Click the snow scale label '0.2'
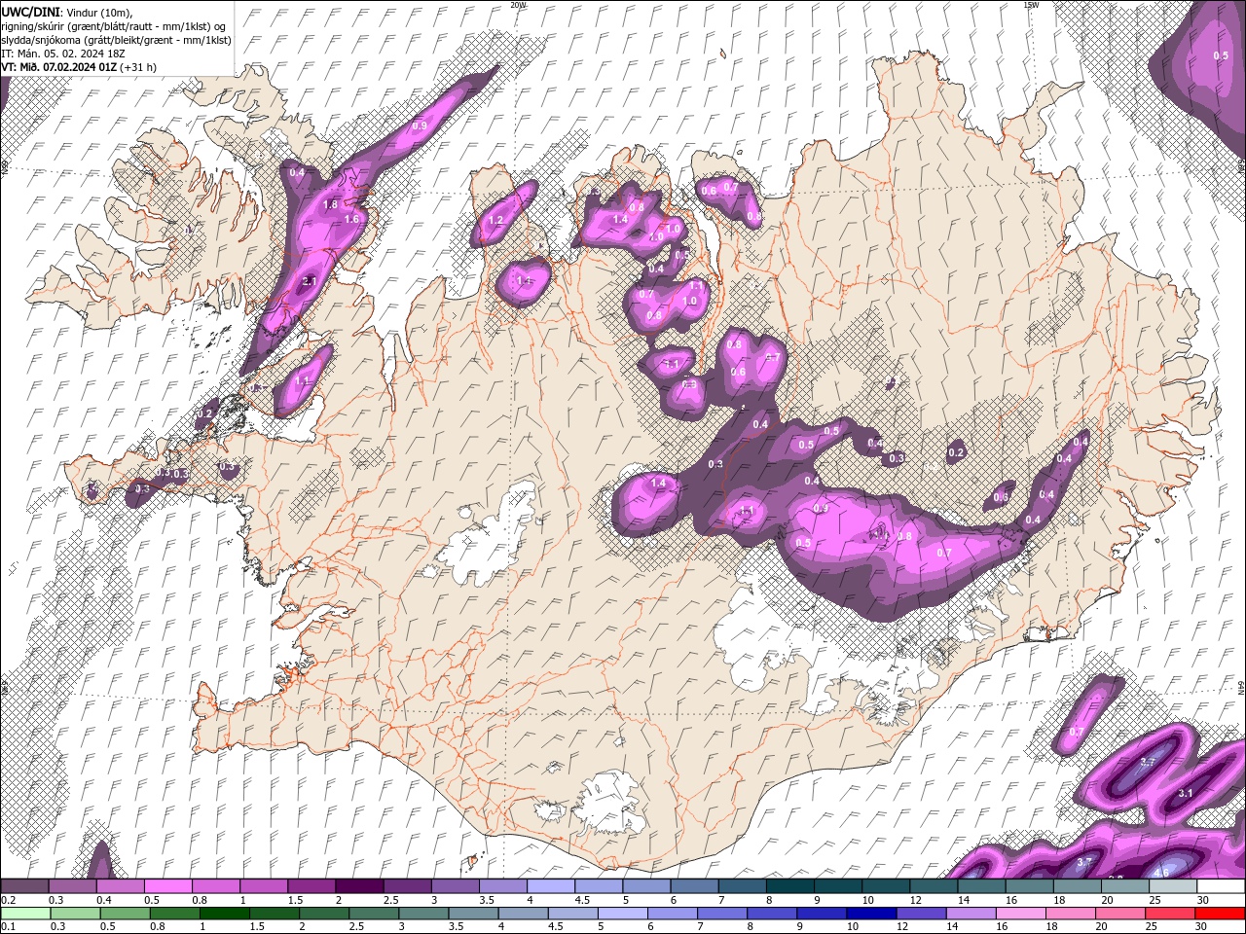 point(9,900)
